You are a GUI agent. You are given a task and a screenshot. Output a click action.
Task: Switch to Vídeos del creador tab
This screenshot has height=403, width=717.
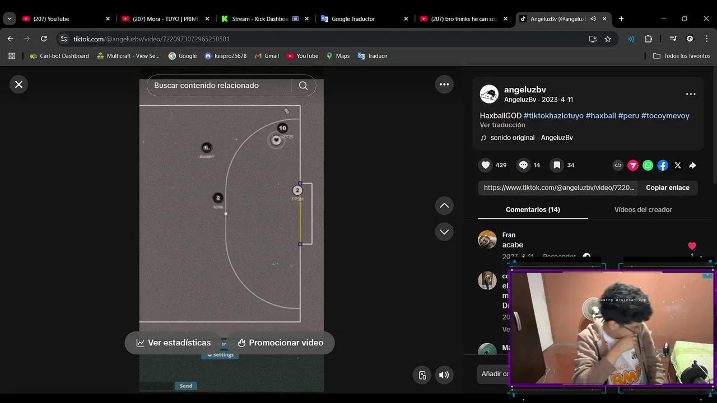(643, 210)
